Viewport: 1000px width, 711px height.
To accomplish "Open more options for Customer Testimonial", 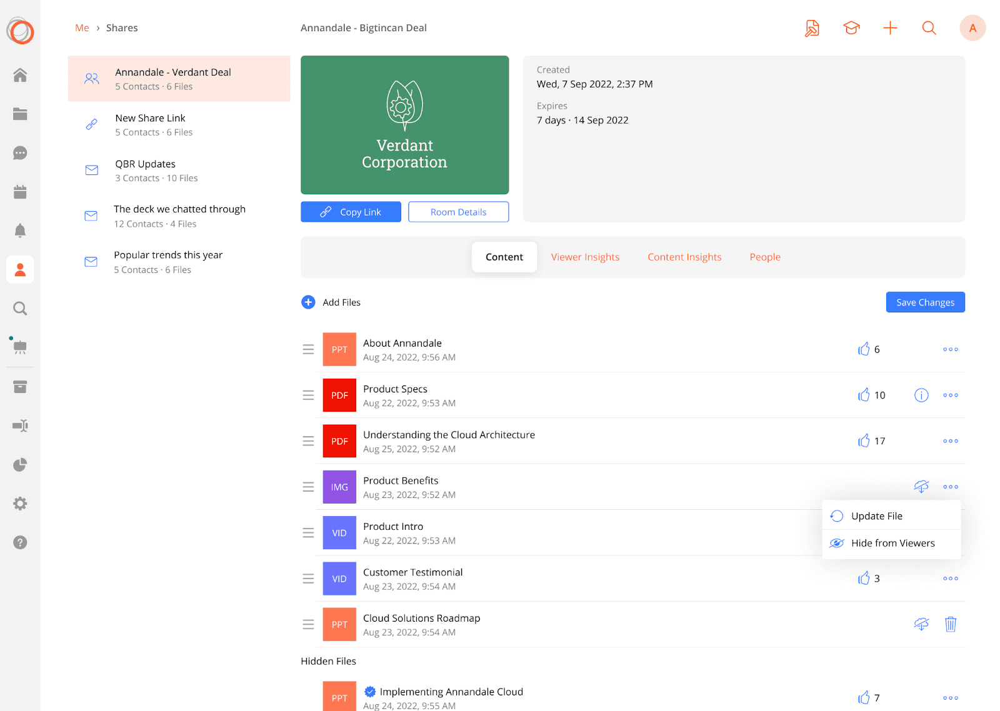I will tap(950, 579).
